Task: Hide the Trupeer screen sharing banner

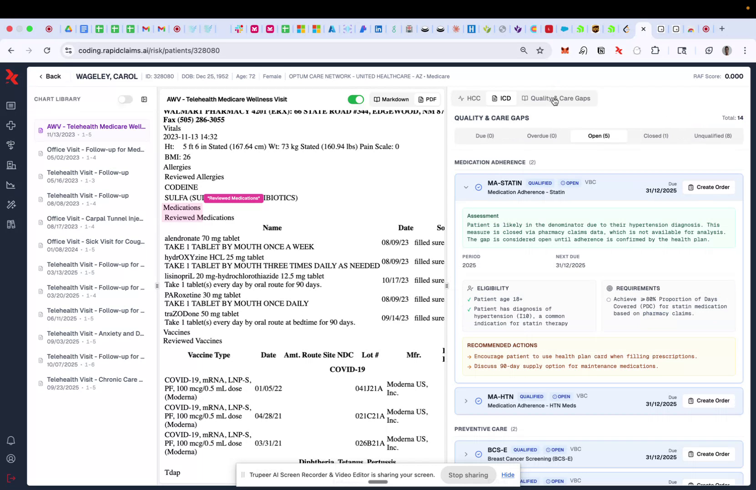Action: [508, 475]
